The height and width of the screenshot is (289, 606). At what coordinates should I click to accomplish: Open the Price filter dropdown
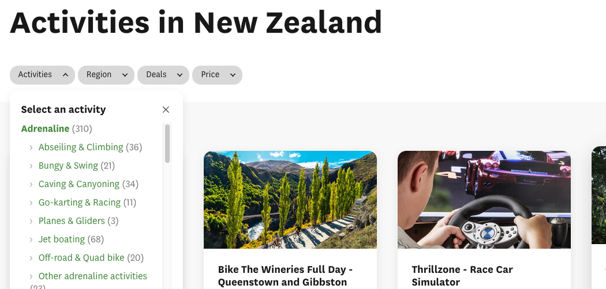217,75
